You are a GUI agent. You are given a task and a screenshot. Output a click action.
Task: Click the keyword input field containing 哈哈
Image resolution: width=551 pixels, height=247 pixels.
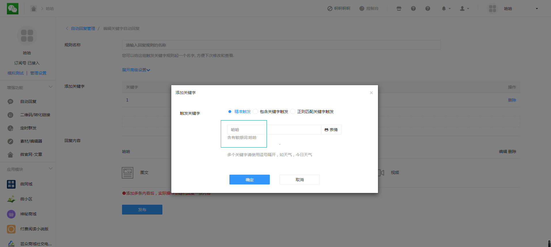pyautogui.click(x=273, y=130)
